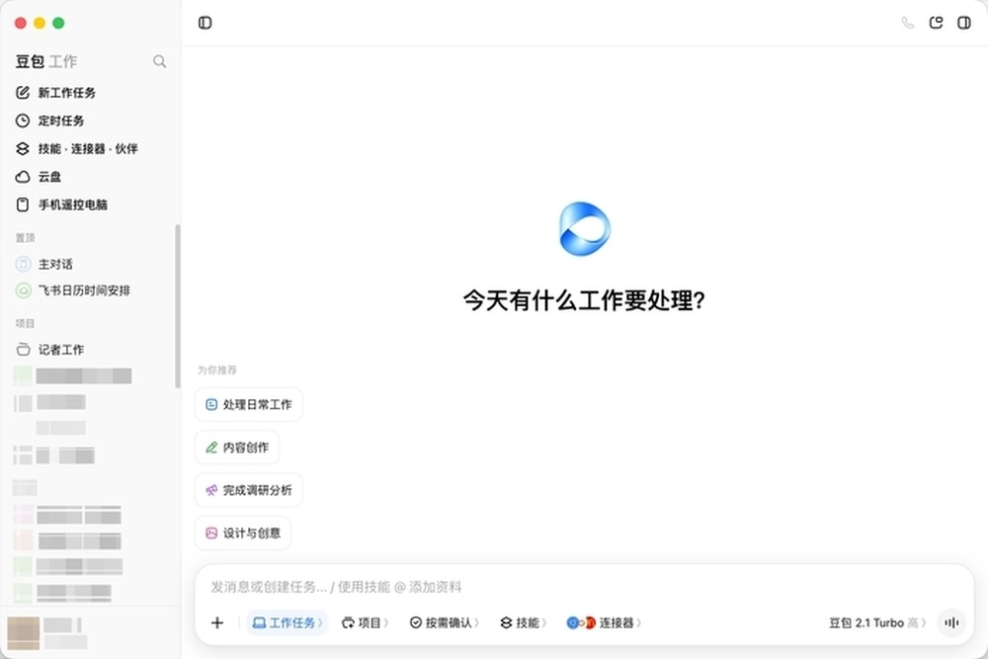Image resolution: width=988 pixels, height=659 pixels.
Task: Click the 主对话 round icon
Action: tap(24, 264)
